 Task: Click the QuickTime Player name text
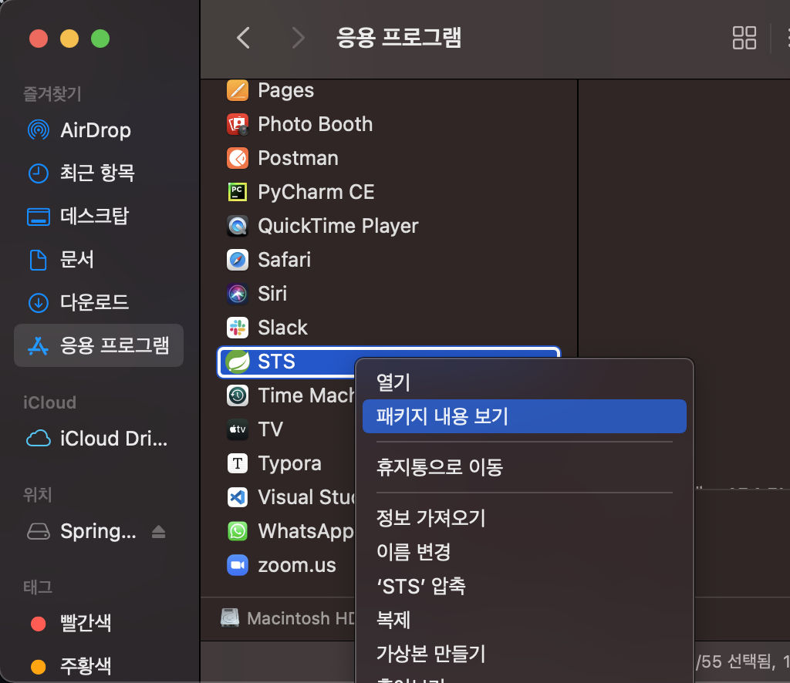(338, 227)
